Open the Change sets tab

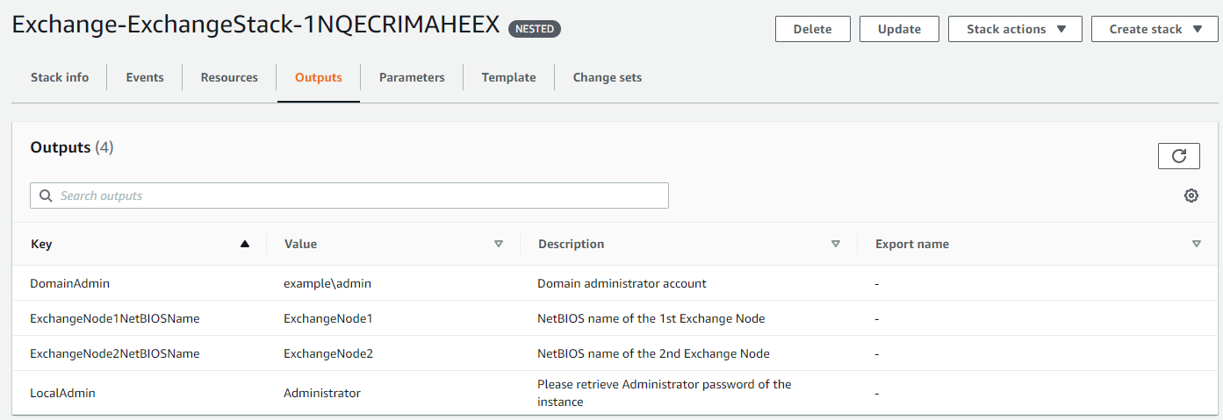tap(608, 77)
